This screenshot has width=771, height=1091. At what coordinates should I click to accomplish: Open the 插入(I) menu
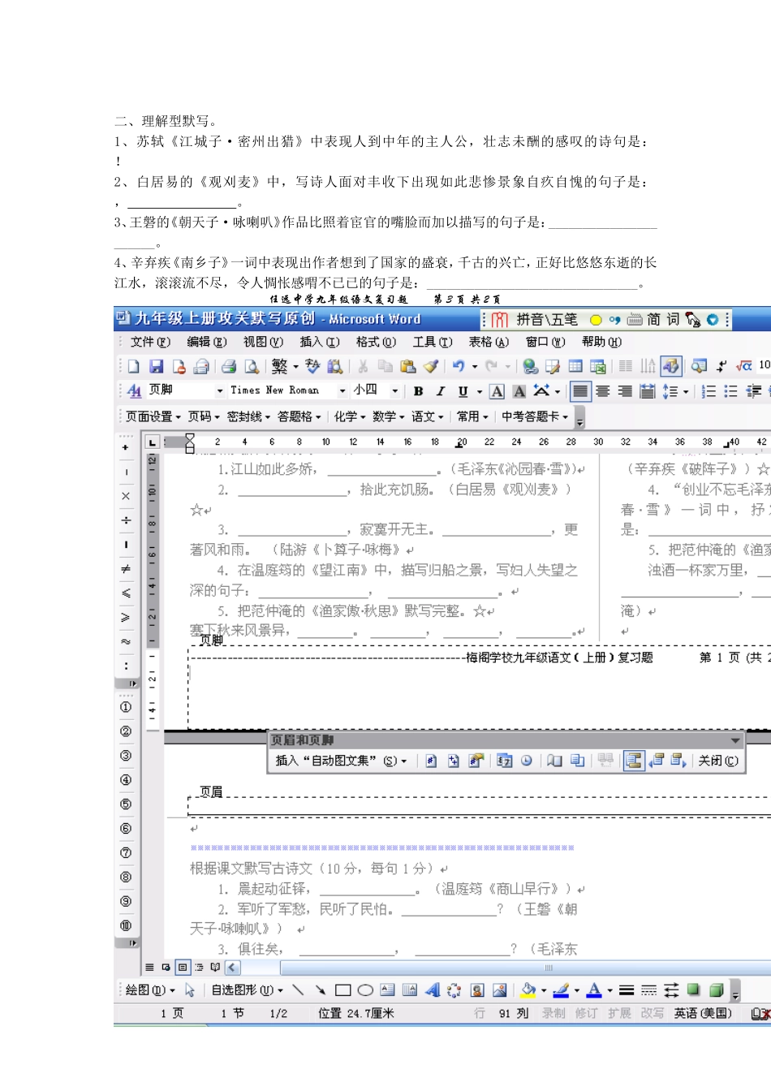(320, 342)
